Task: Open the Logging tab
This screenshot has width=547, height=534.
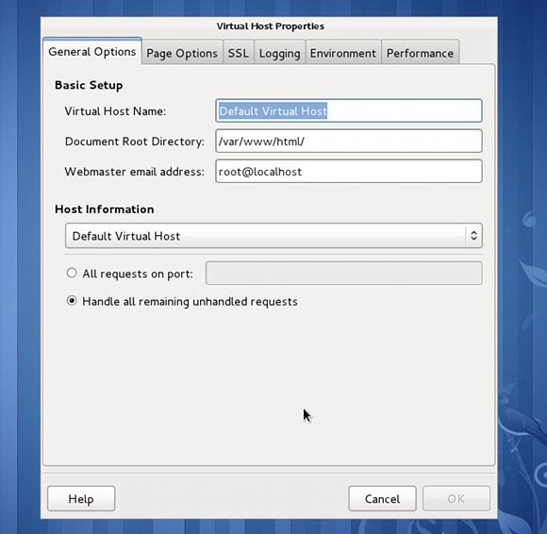Action: [x=279, y=53]
